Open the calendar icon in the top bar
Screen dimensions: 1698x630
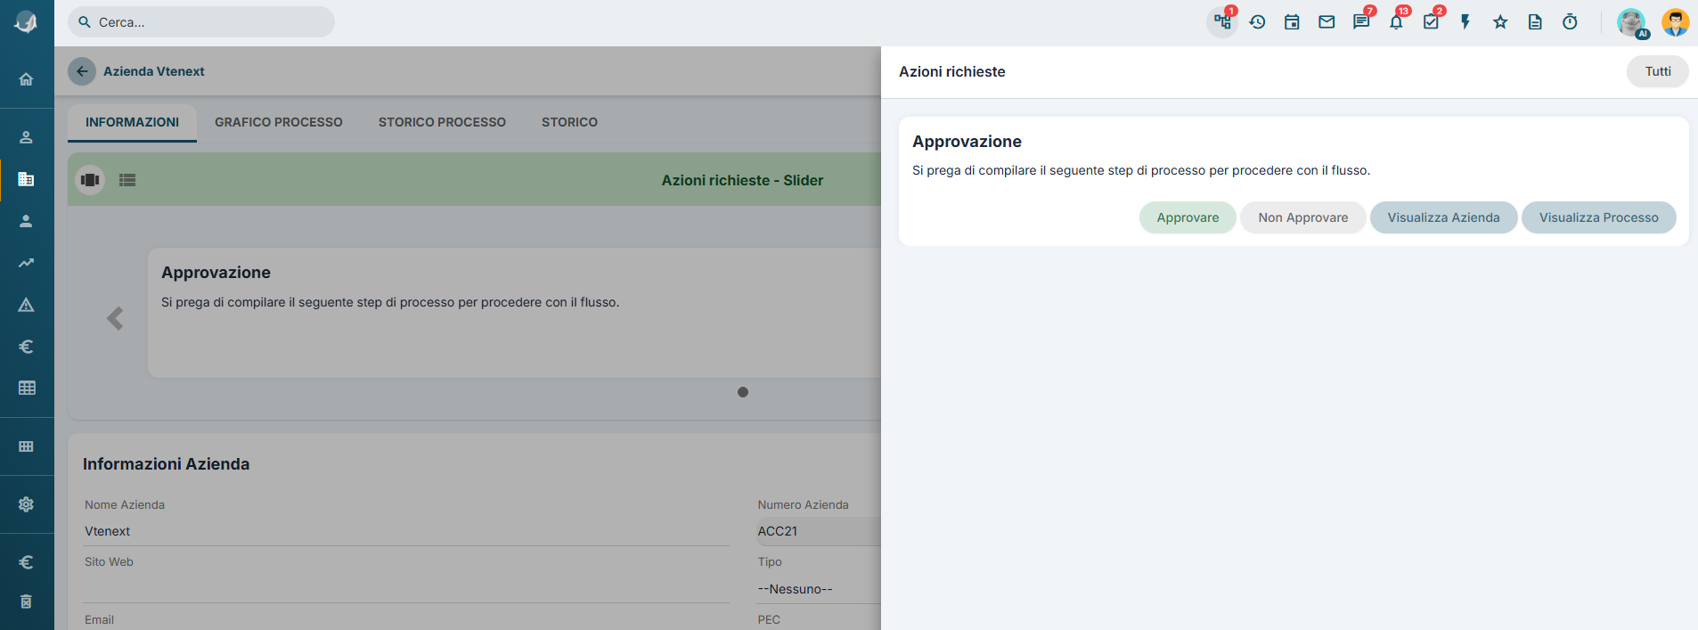coord(1292,22)
